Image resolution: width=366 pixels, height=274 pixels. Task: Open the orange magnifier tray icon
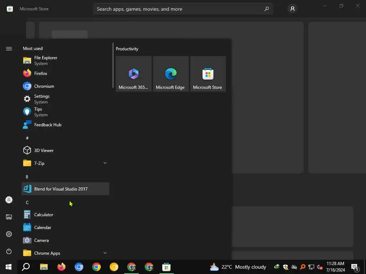[x=303, y=267]
